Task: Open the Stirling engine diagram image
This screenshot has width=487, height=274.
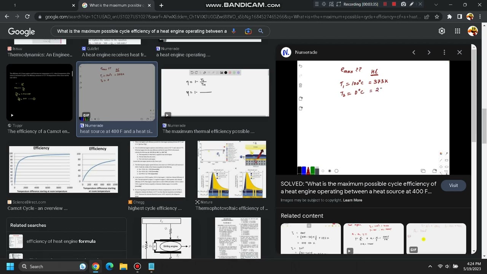Action: pyautogui.click(x=166, y=238)
